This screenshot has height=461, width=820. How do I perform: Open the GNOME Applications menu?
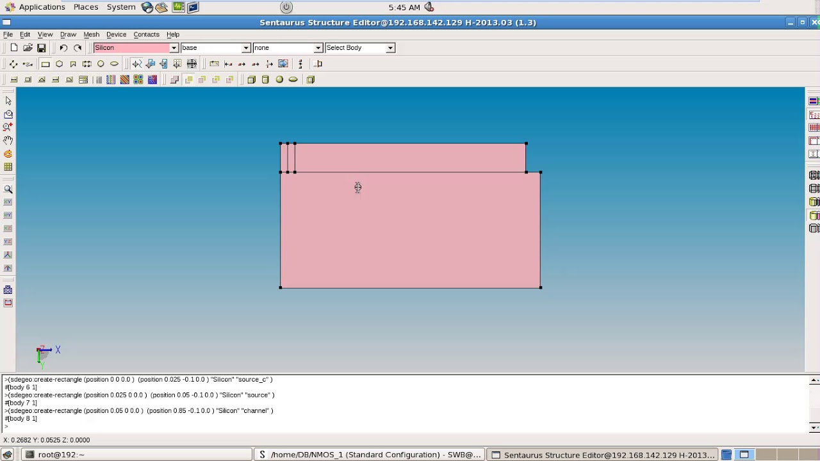[42, 7]
